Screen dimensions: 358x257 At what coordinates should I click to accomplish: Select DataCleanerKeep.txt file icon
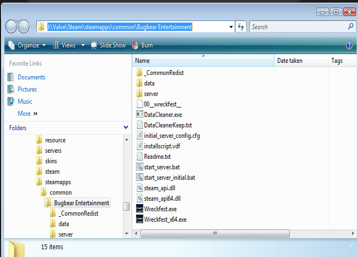click(139, 125)
